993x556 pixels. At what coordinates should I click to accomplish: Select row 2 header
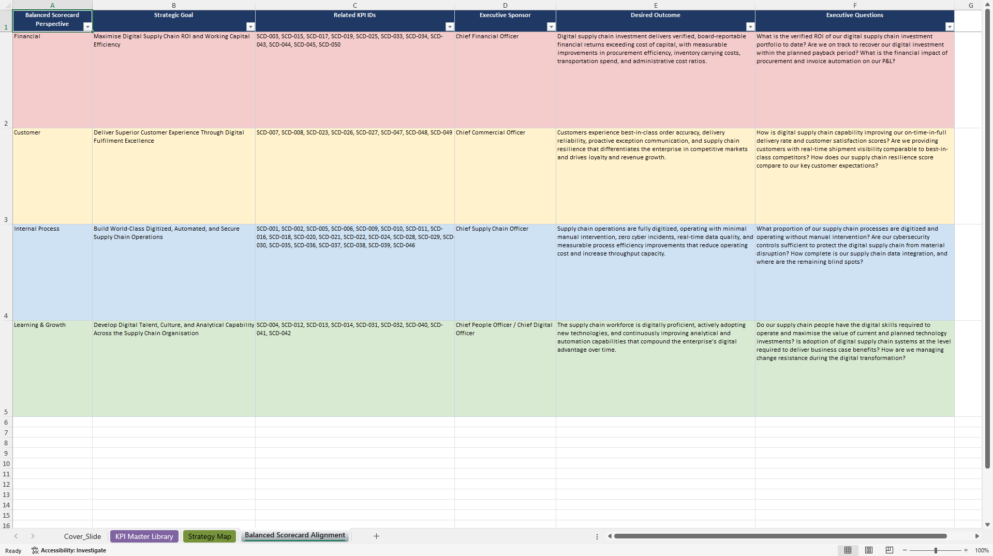tap(6, 80)
